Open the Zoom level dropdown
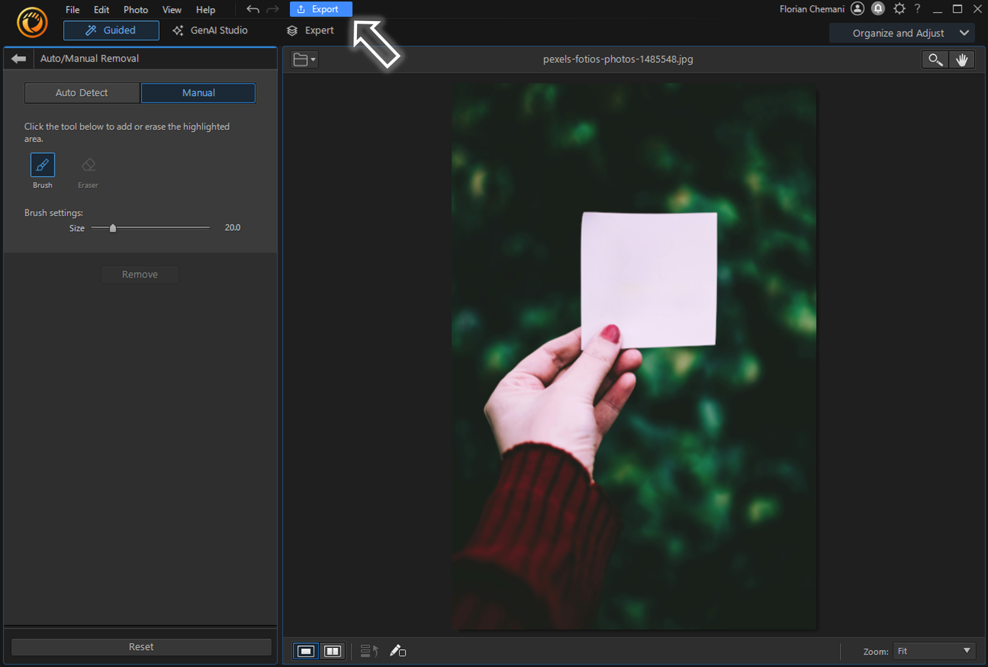988x667 pixels. (x=933, y=651)
